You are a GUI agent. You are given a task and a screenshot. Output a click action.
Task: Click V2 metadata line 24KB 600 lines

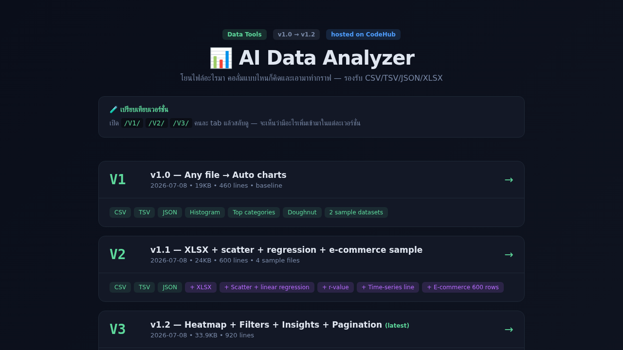coord(225,261)
